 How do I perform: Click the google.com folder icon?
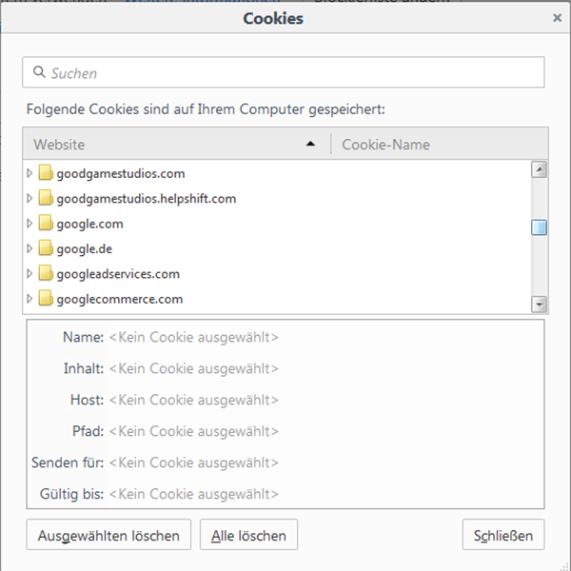point(46,223)
